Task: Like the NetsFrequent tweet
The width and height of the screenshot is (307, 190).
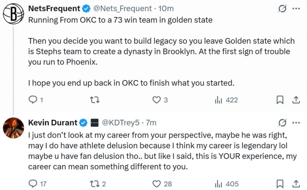Action: 156,100
